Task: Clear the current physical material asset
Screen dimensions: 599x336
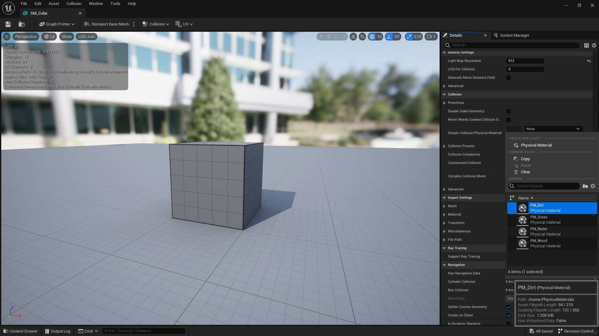Action: (x=525, y=172)
